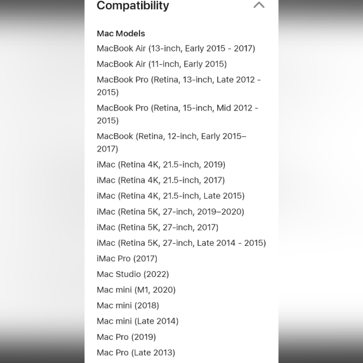Click the Mac mini (2018) entry
The image size is (363, 363).
tap(128, 306)
